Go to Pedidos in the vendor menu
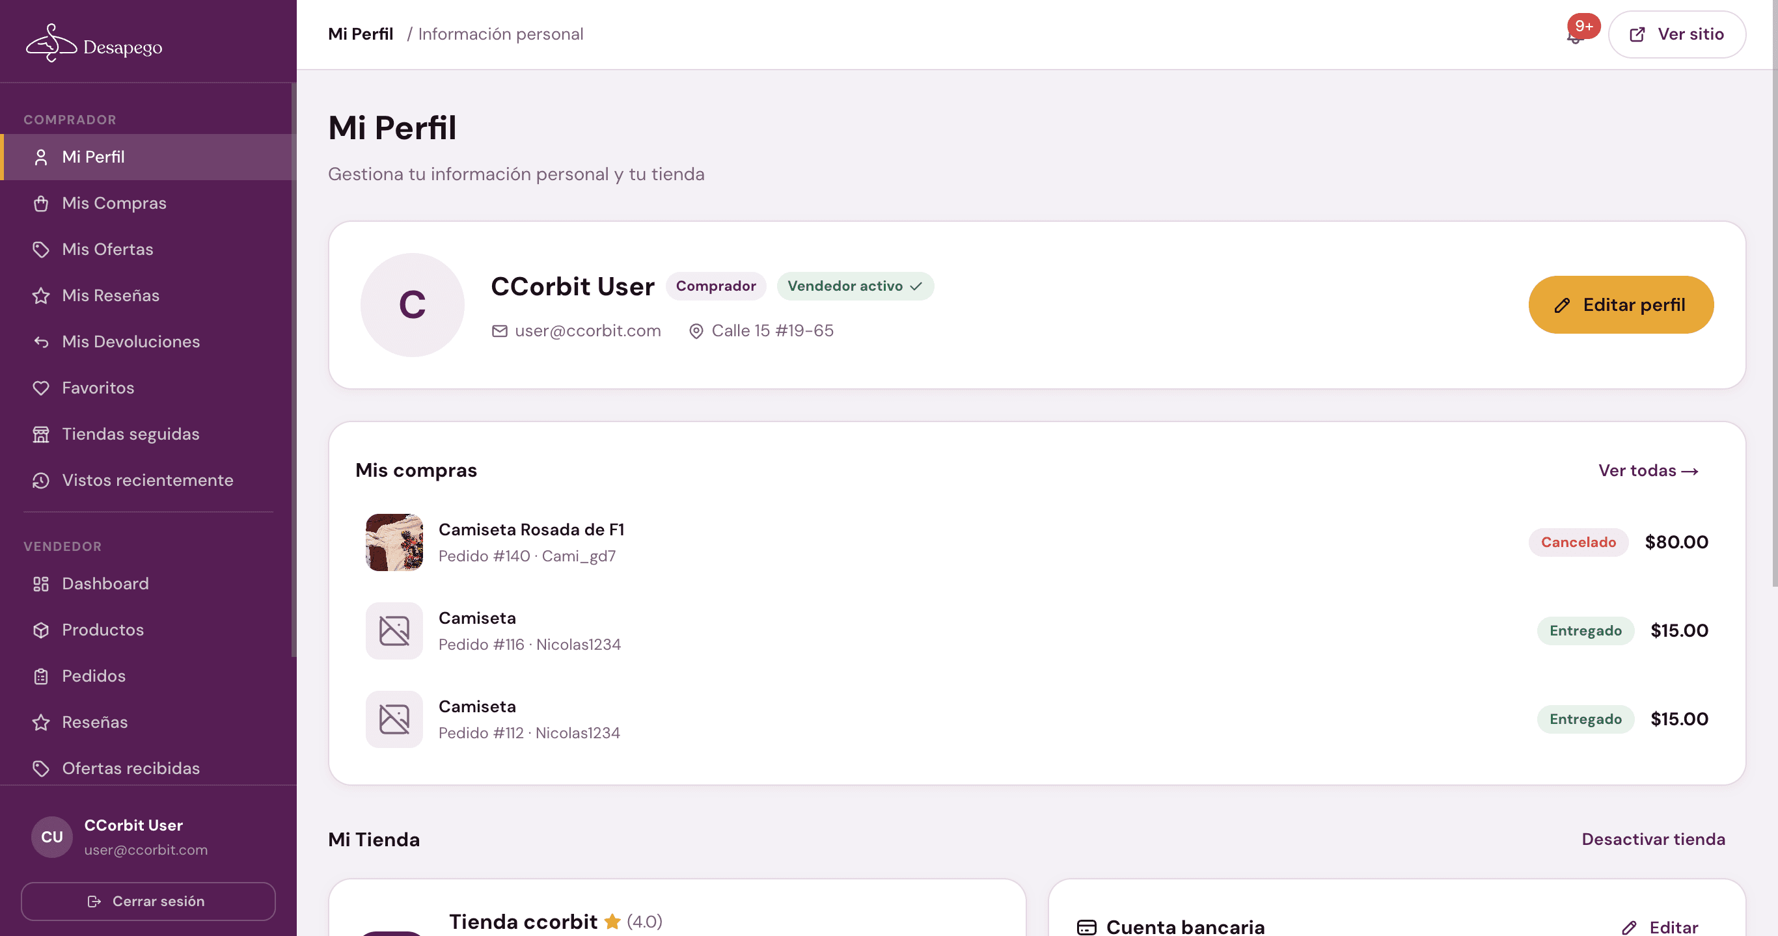1778x936 pixels. click(x=148, y=676)
